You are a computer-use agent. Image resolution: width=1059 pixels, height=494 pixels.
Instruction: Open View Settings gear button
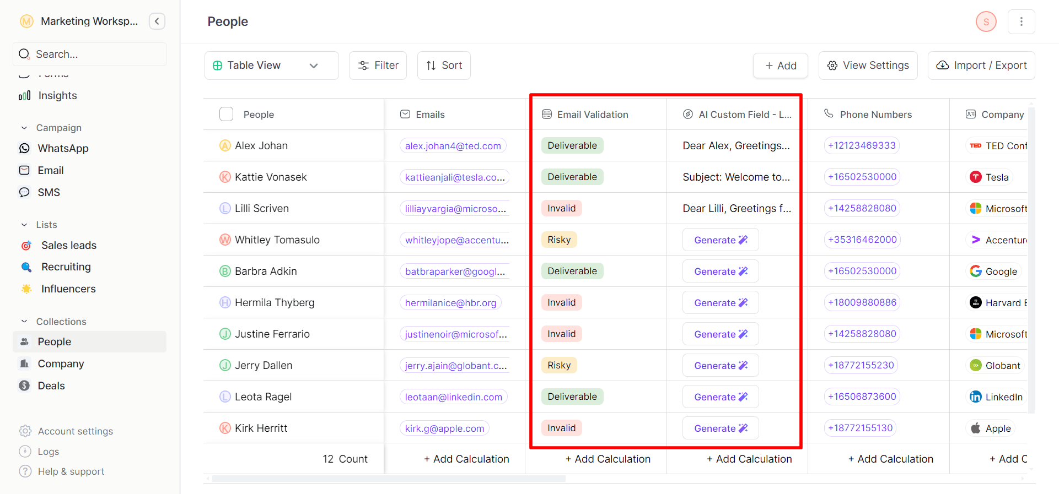tap(868, 66)
